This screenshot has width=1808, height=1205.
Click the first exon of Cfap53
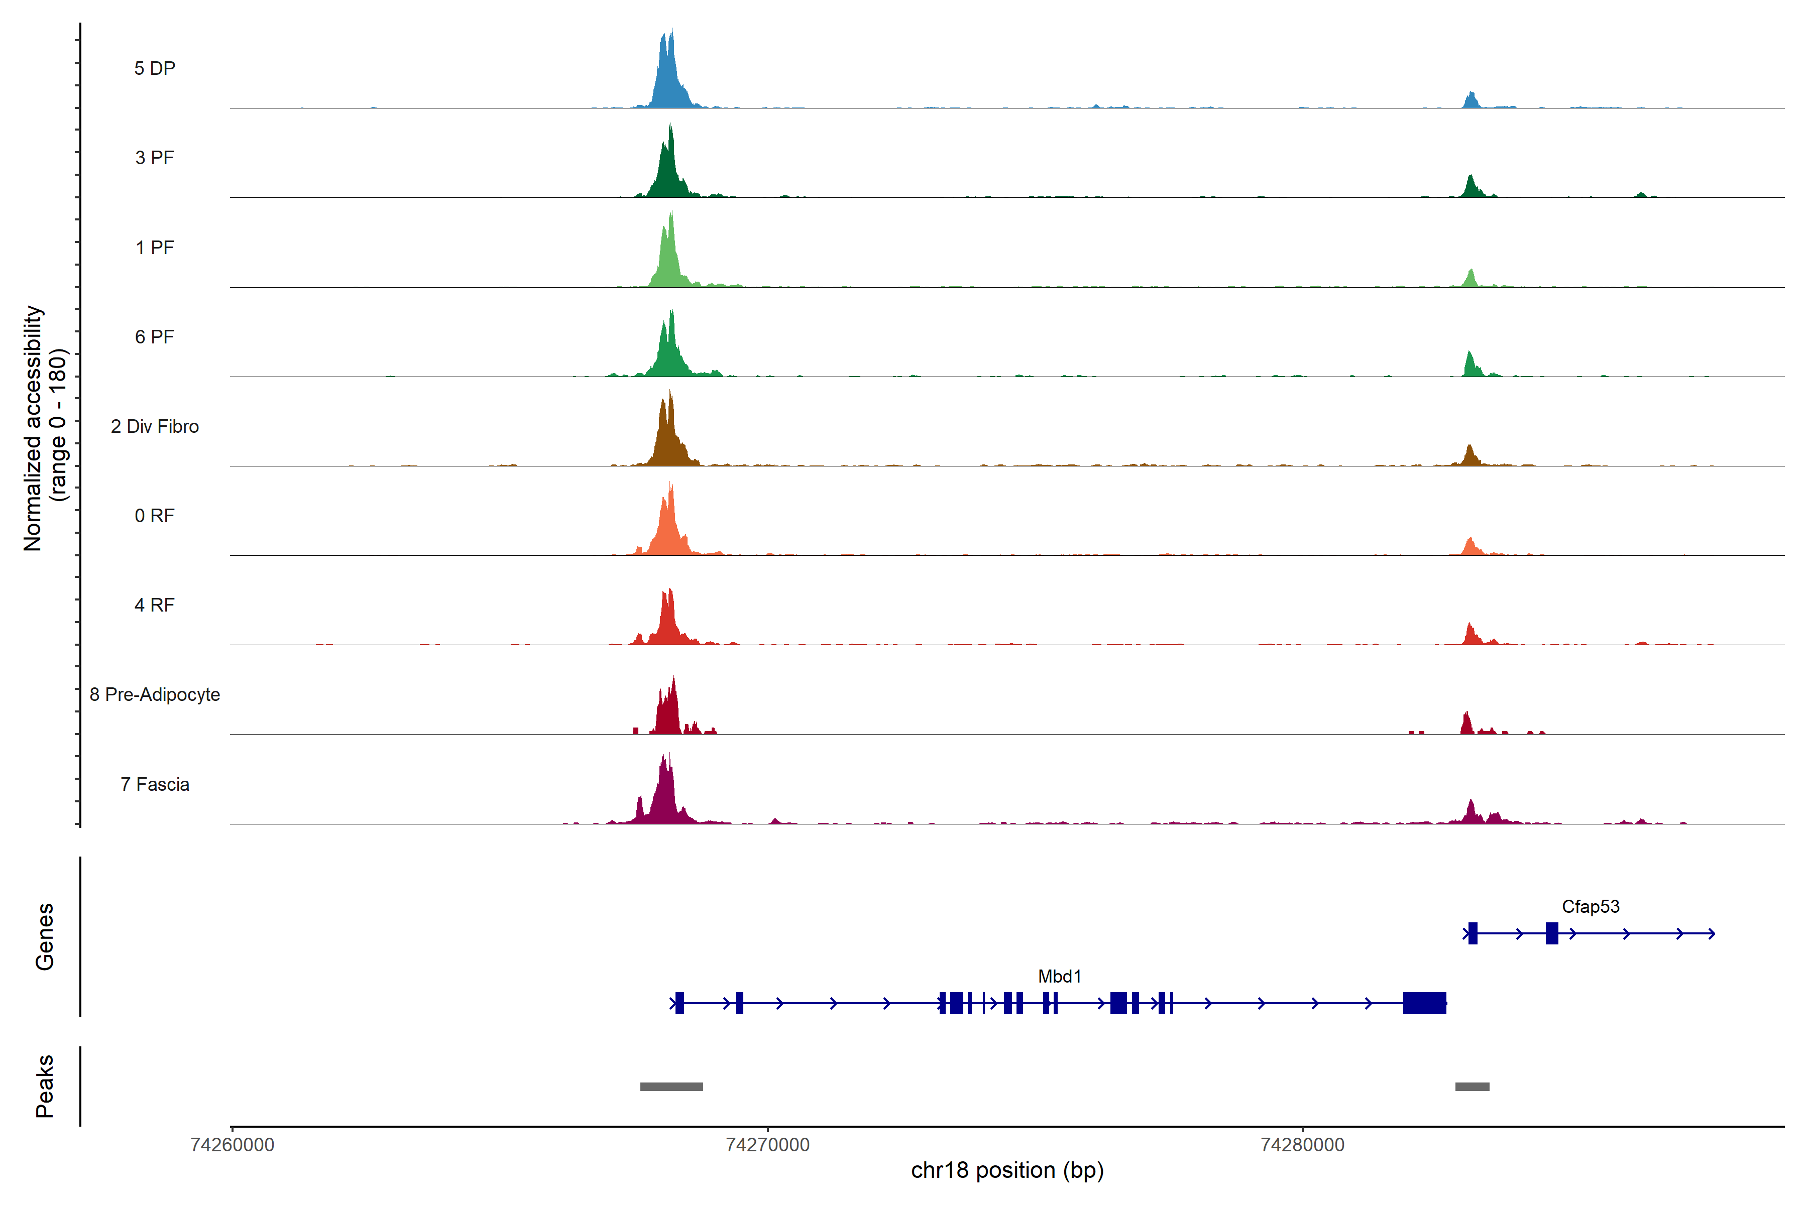[x=1472, y=934]
